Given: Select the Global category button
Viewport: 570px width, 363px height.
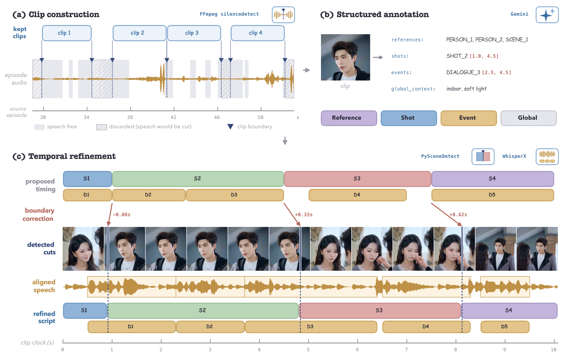Looking at the screenshot, I should coord(528,118).
